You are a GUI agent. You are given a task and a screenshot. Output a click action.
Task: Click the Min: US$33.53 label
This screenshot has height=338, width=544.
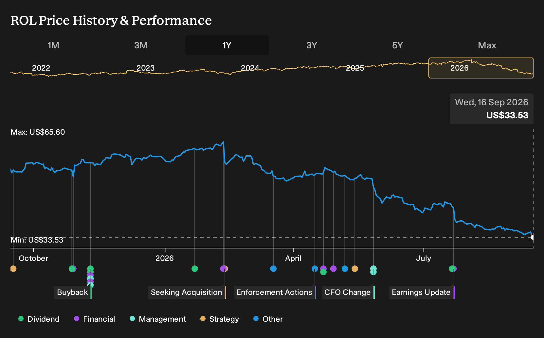pyautogui.click(x=37, y=240)
